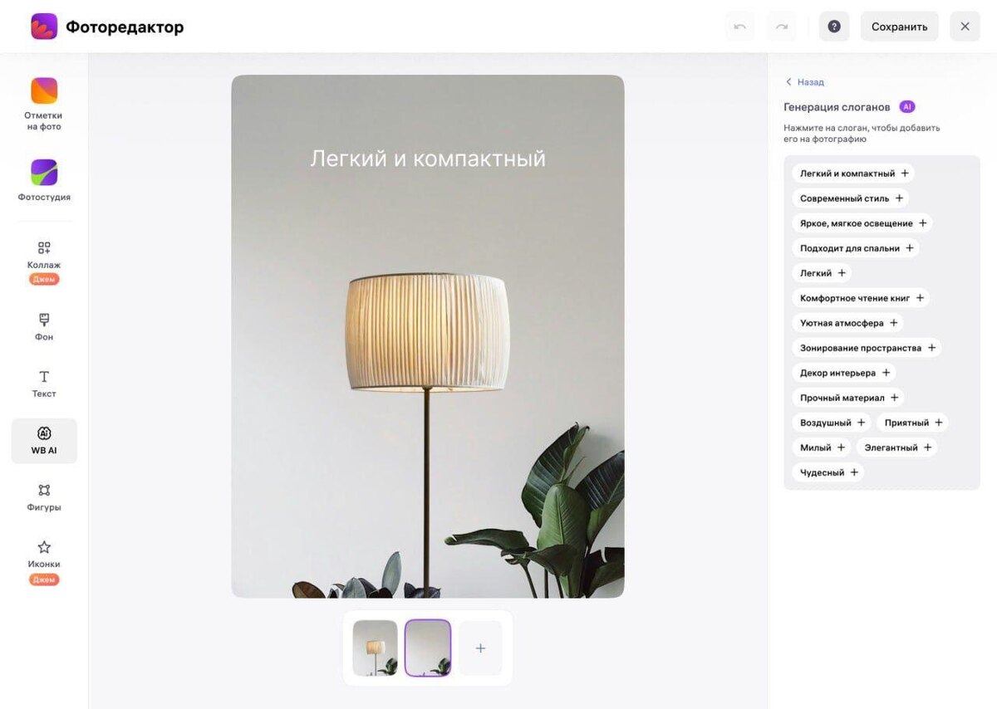Click the undo arrow button

[x=739, y=27]
